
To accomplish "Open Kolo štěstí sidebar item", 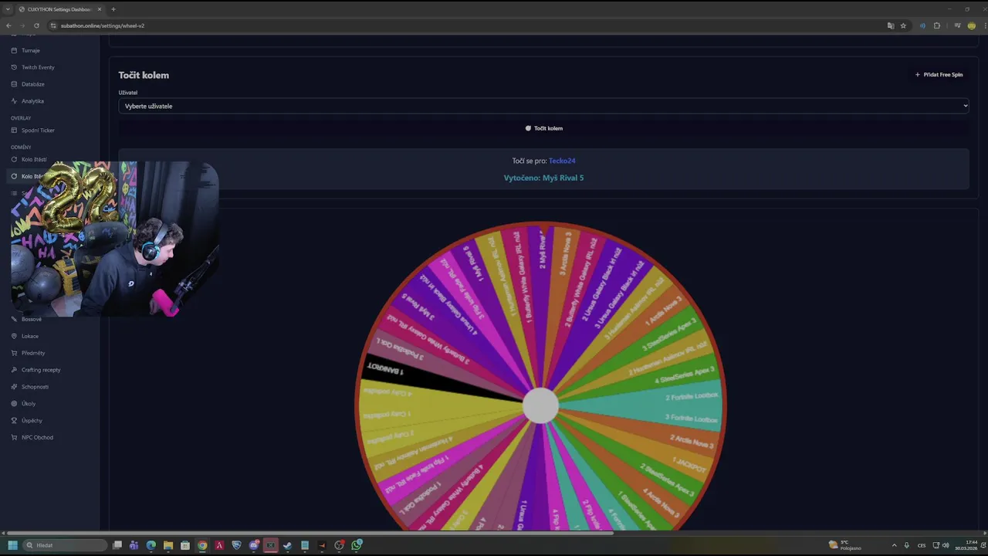I will [34, 160].
